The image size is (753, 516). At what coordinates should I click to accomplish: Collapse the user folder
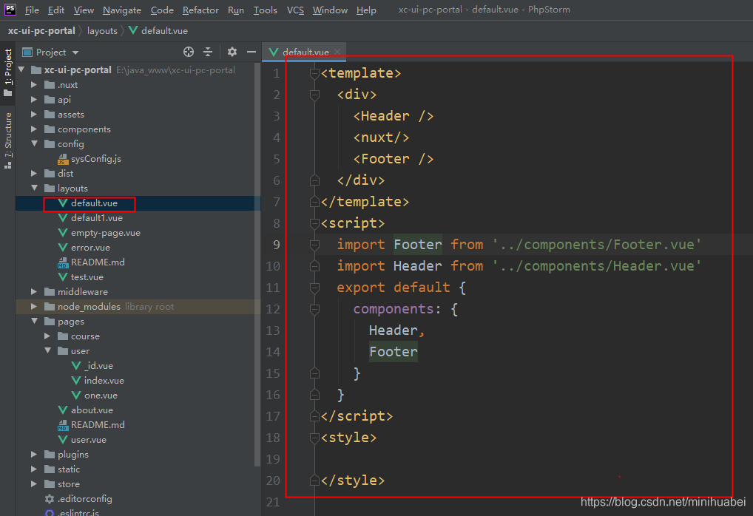48,350
